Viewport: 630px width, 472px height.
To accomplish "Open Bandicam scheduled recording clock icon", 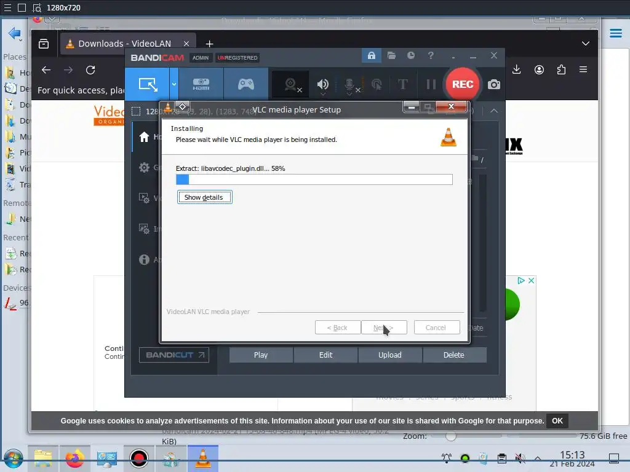I will pos(410,55).
